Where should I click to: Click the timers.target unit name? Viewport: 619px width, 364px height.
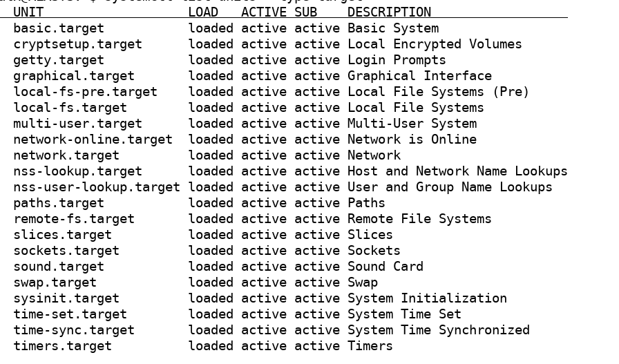pyautogui.click(x=62, y=346)
